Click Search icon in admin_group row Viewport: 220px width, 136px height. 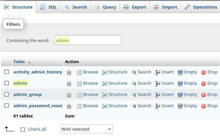(x=134, y=95)
